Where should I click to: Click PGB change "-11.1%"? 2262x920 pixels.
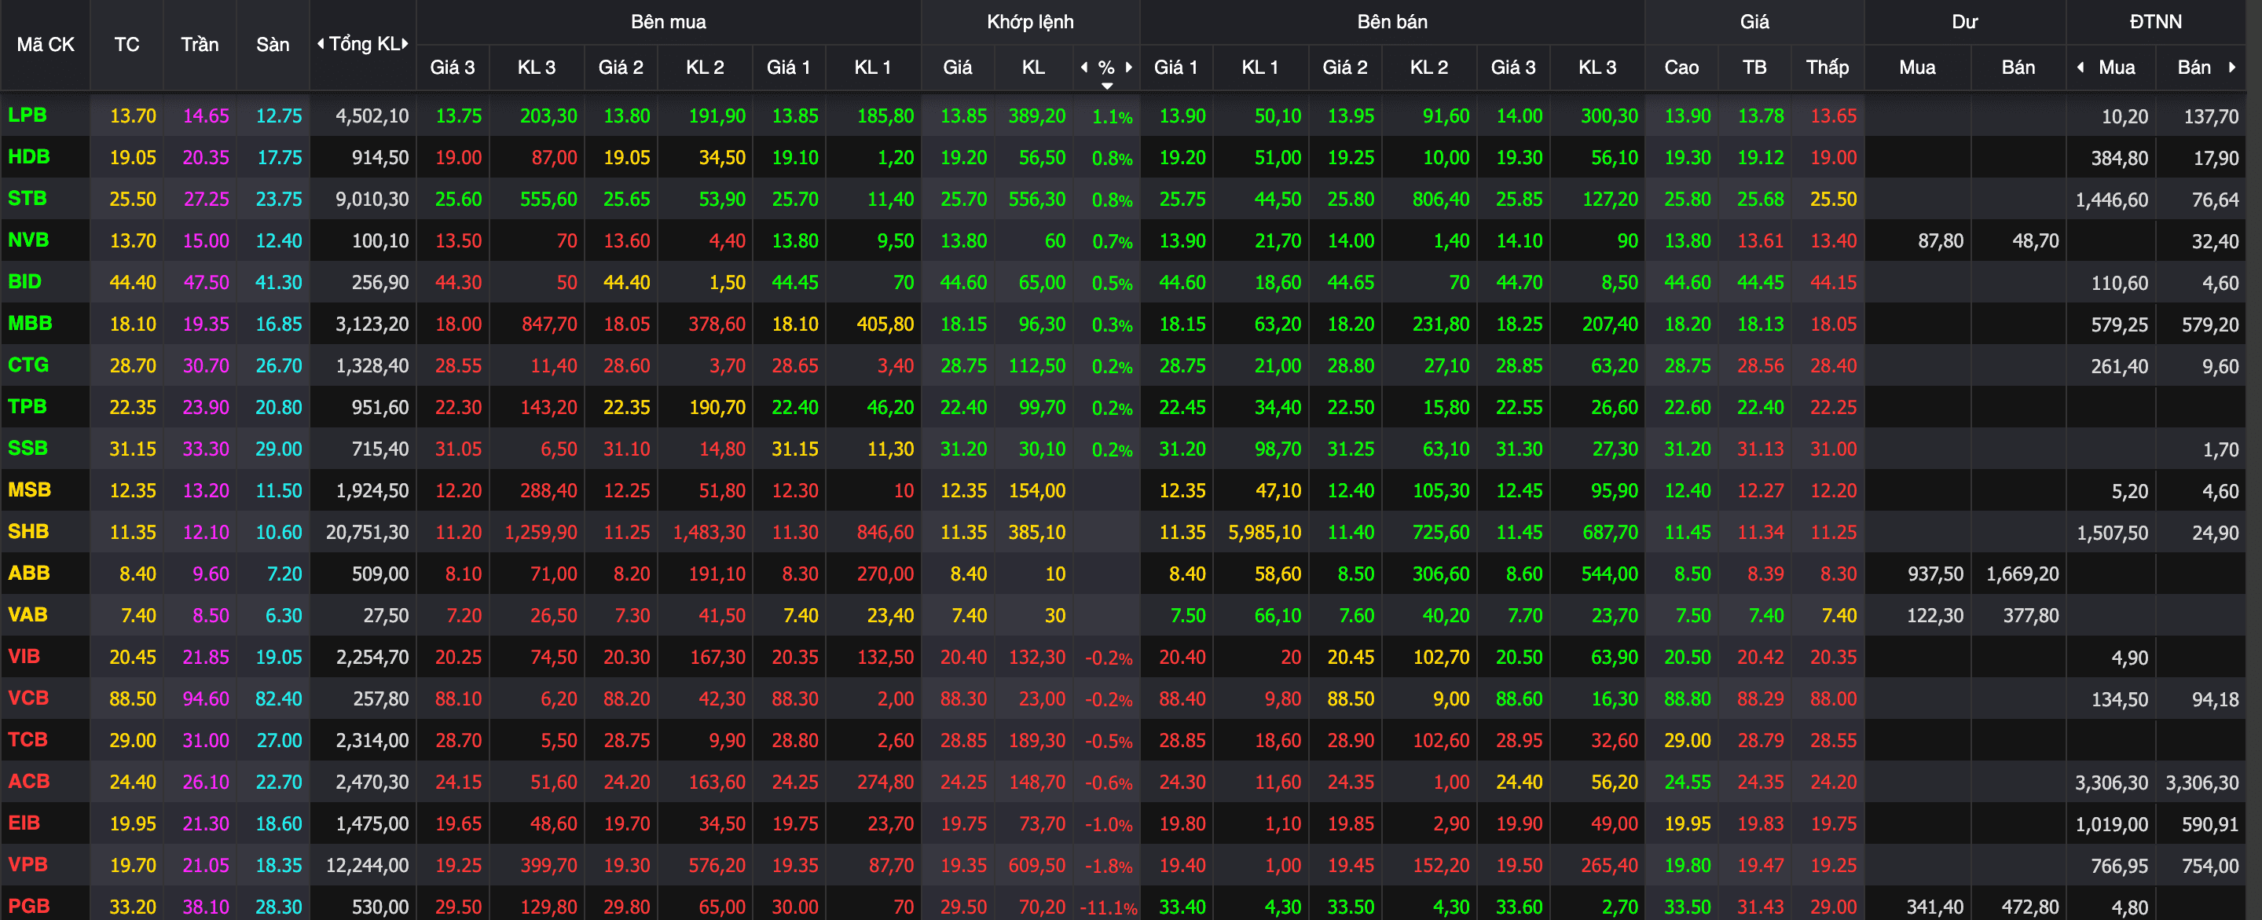pos(1108,907)
